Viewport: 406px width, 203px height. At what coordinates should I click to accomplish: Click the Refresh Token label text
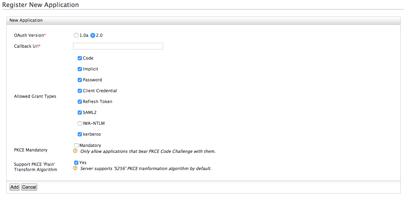pos(97,102)
